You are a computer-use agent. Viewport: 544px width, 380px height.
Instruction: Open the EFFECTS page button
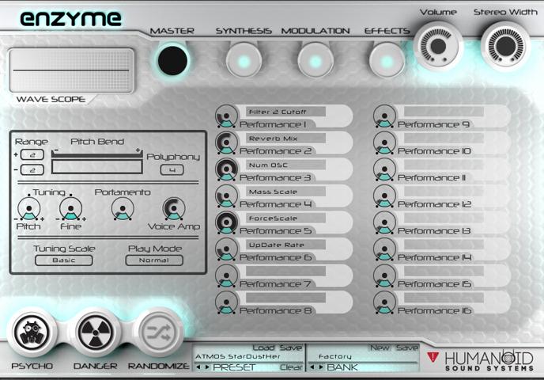click(387, 61)
